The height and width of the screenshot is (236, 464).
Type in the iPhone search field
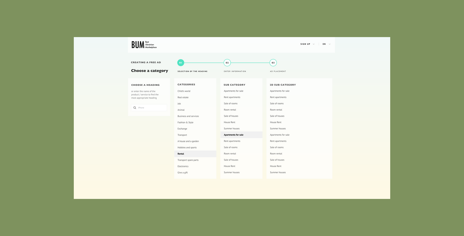click(x=151, y=108)
